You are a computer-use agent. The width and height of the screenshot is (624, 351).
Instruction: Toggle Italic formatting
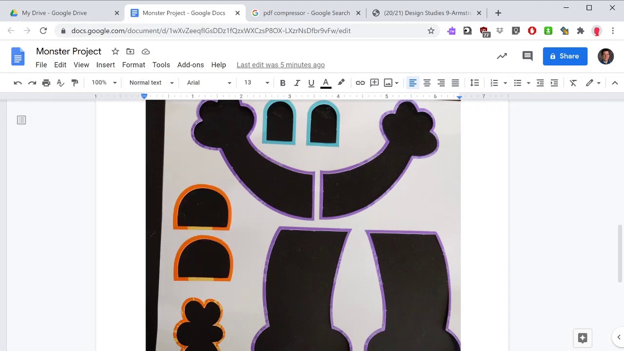pos(297,83)
